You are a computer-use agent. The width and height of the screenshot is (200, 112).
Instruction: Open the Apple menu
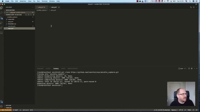coord(2,1)
